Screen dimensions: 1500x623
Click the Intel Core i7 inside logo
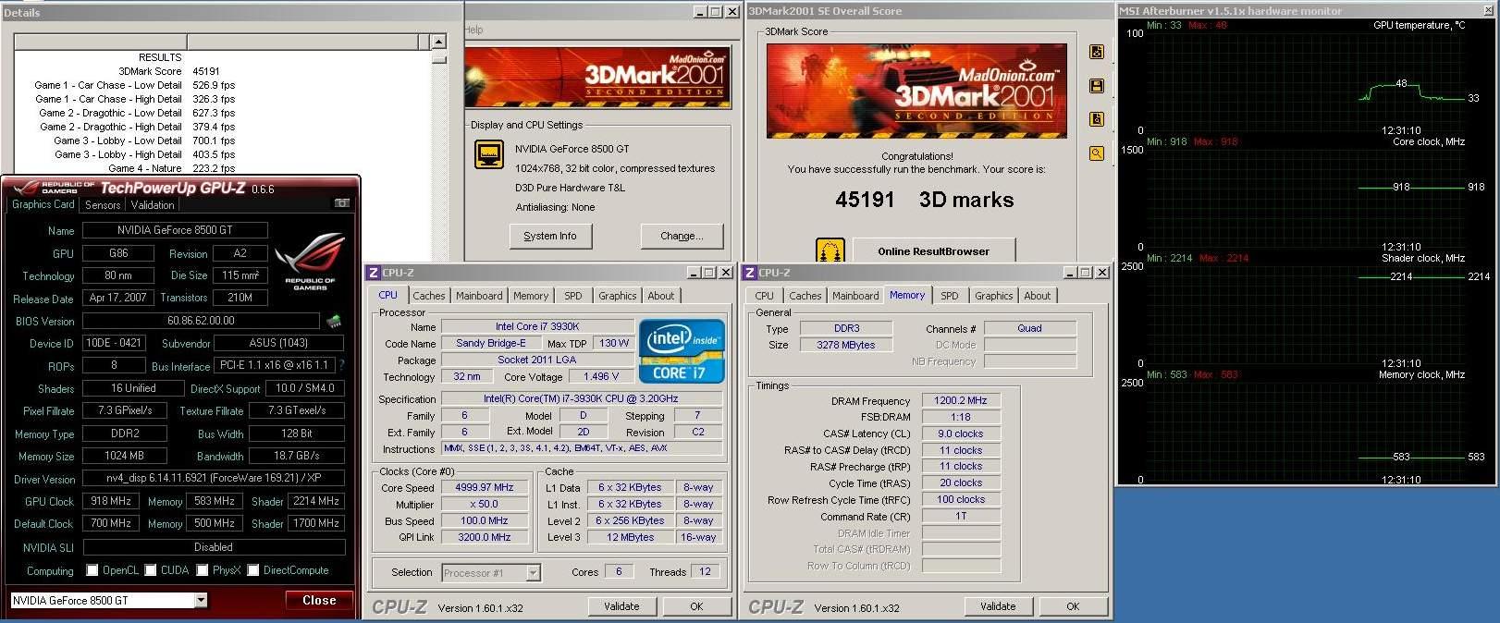click(682, 351)
